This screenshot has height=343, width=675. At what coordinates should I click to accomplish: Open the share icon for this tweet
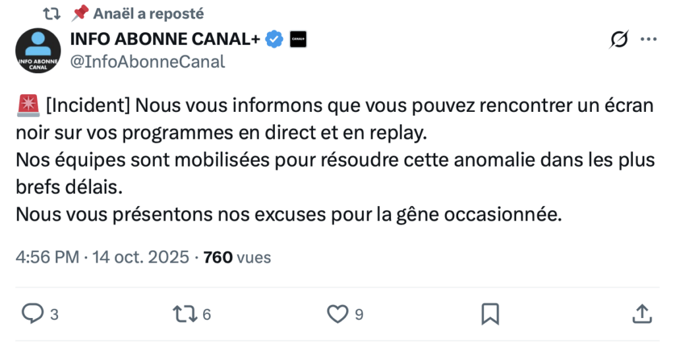coord(641,314)
